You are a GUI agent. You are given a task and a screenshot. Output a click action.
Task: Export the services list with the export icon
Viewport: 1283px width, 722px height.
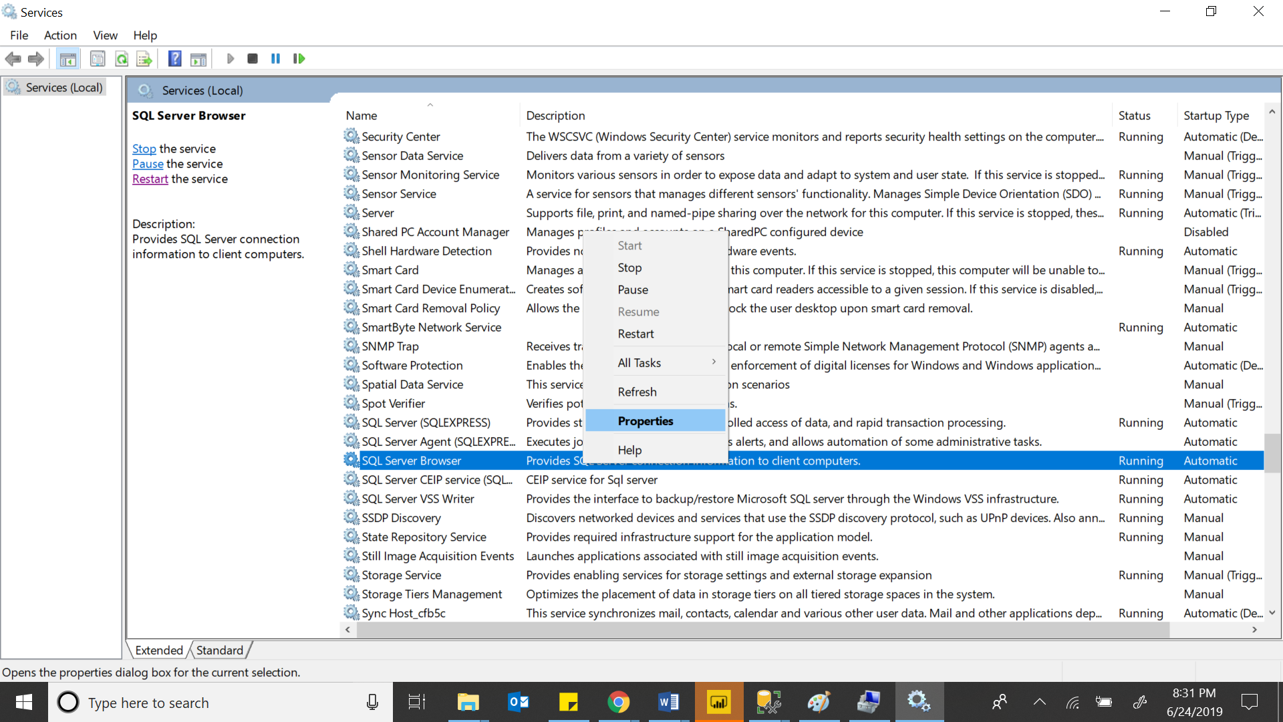coord(144,58)
